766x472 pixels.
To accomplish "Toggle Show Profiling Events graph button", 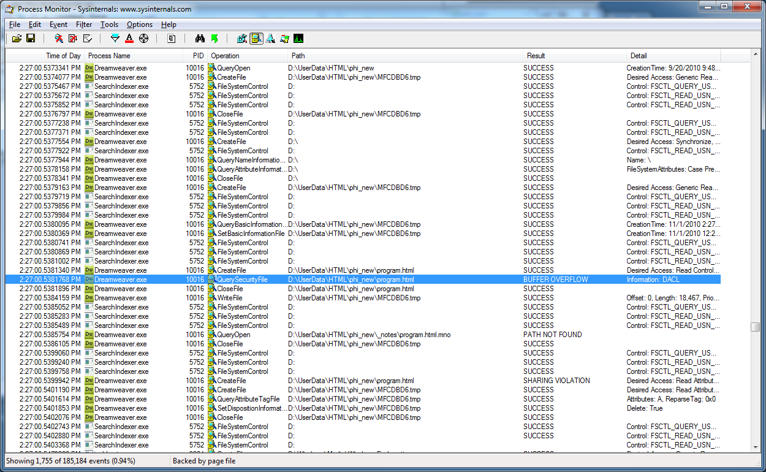I will tap(298, 39).
